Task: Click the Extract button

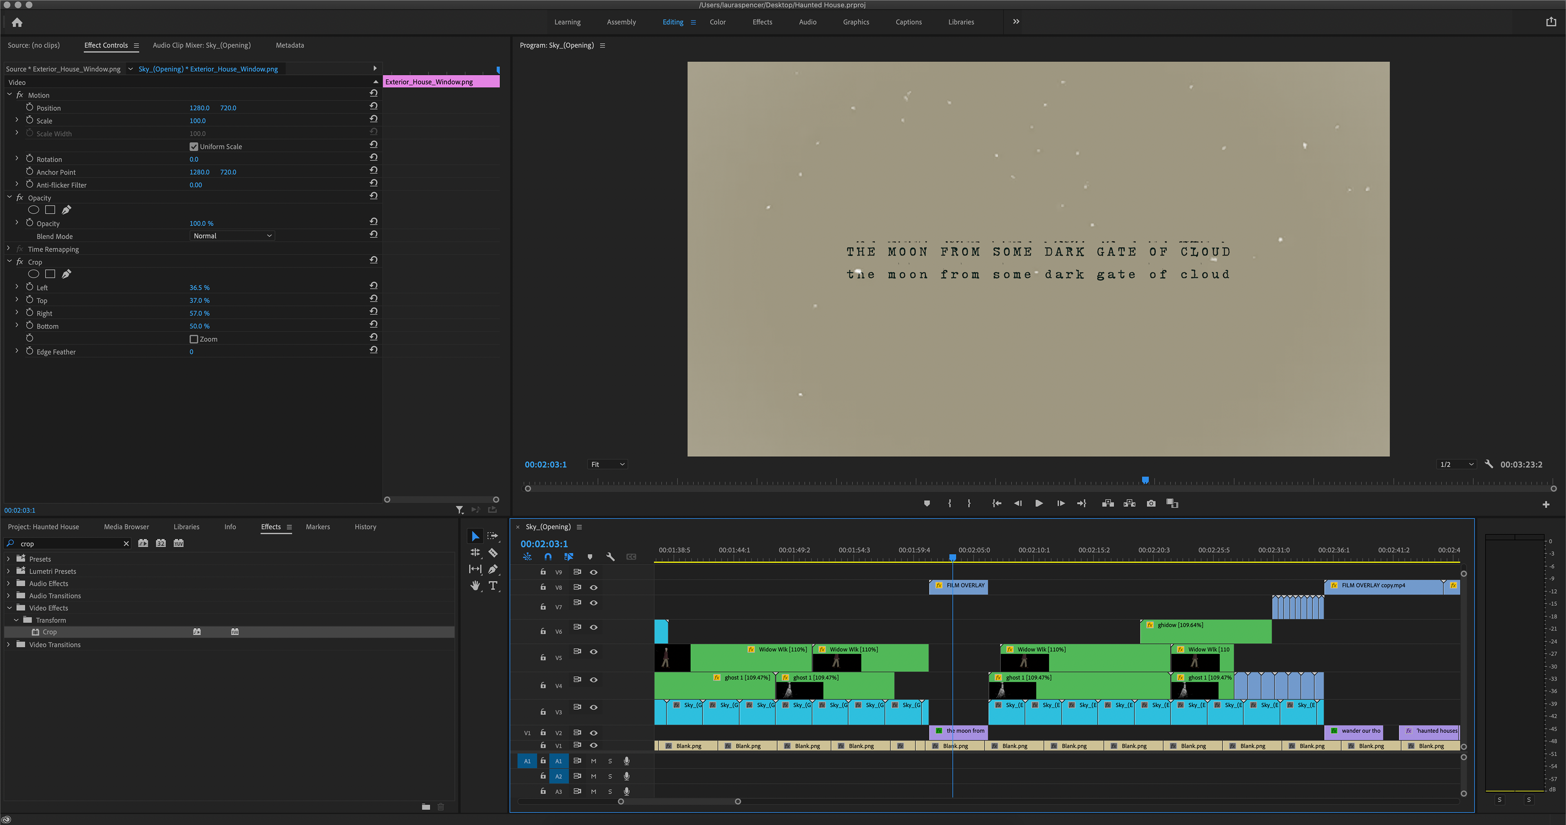Action: click(1130, 503)
